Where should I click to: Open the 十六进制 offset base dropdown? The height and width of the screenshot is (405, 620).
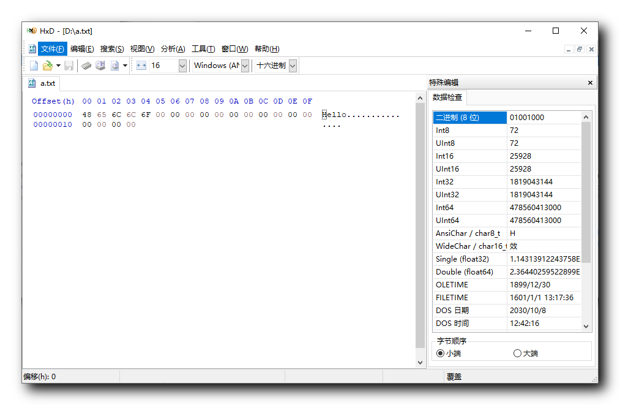293,66
